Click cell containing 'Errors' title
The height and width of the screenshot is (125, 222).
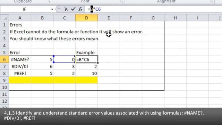(20, 25)
